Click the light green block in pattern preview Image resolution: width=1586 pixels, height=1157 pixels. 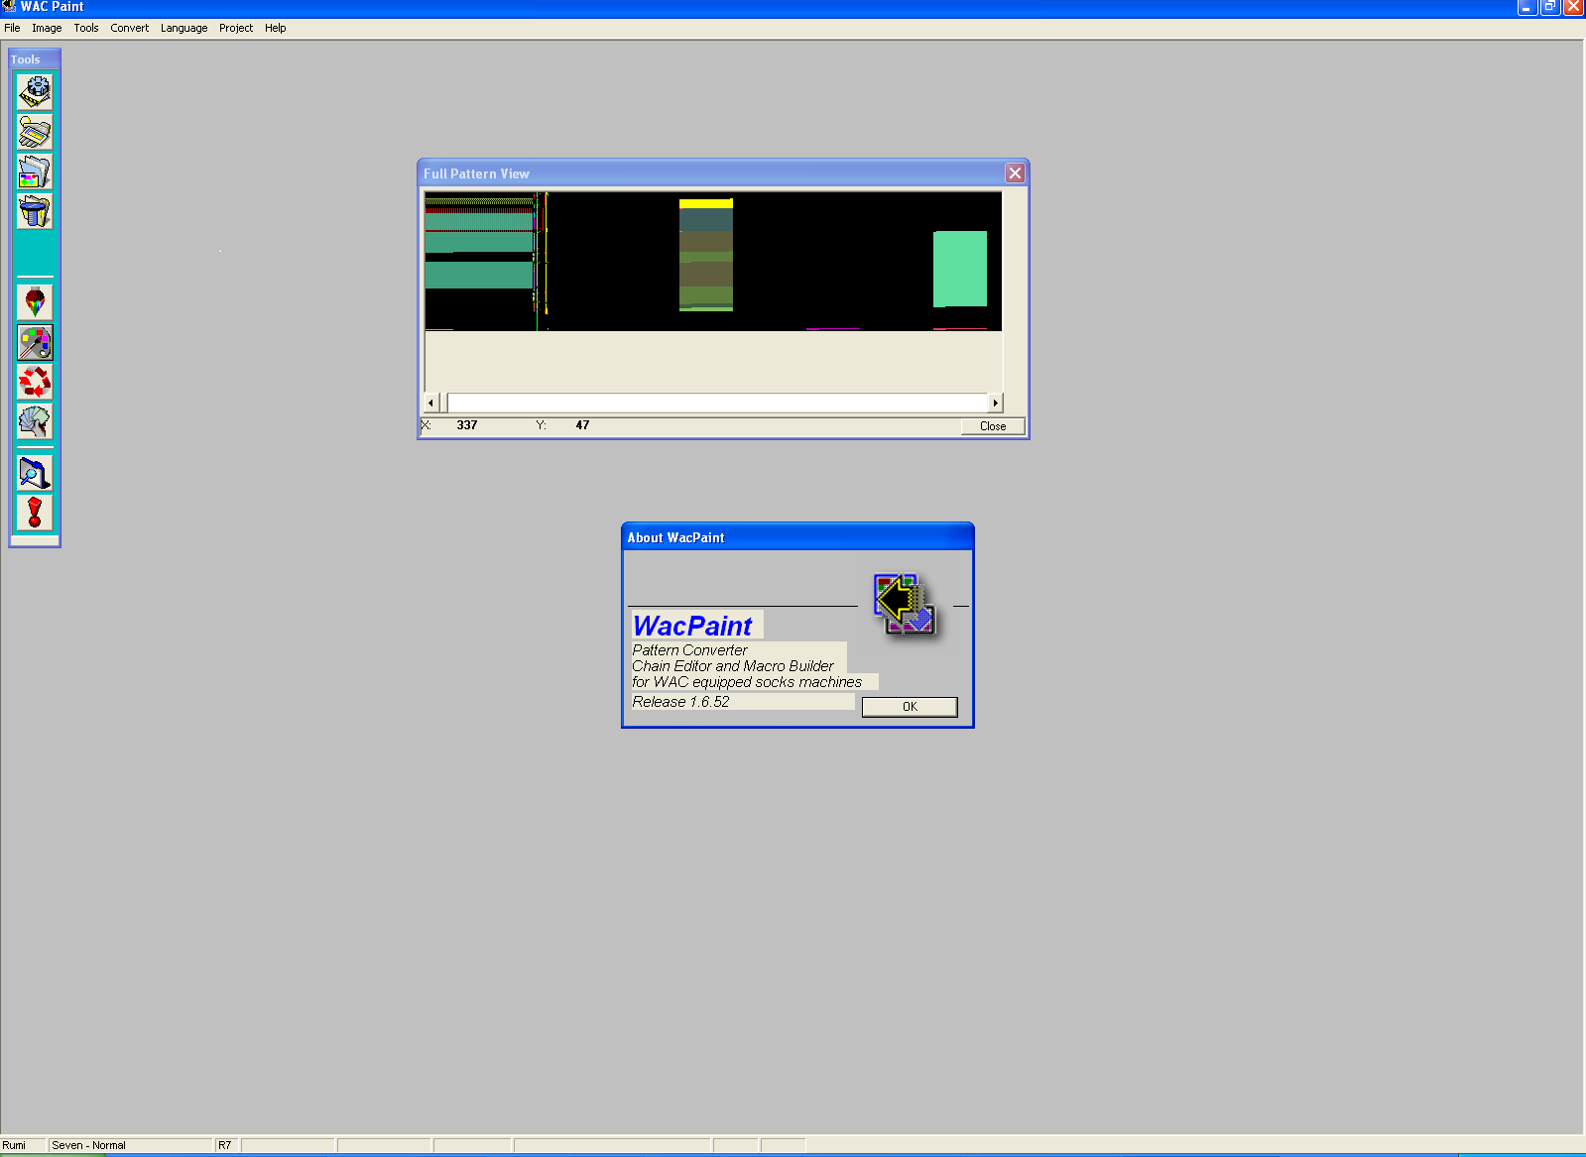(959, 269)
